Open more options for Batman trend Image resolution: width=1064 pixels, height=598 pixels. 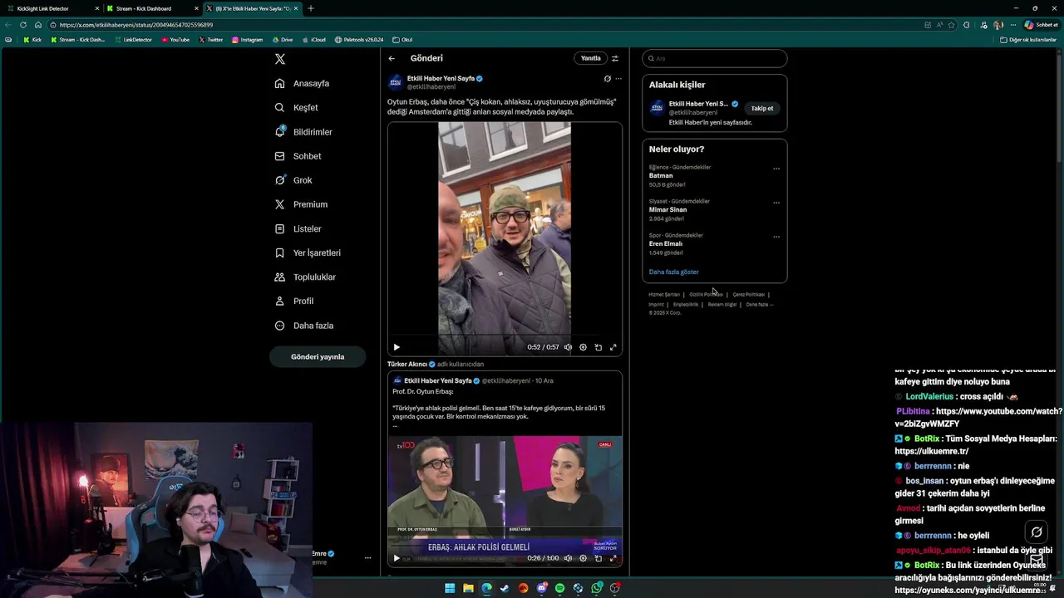776,169
